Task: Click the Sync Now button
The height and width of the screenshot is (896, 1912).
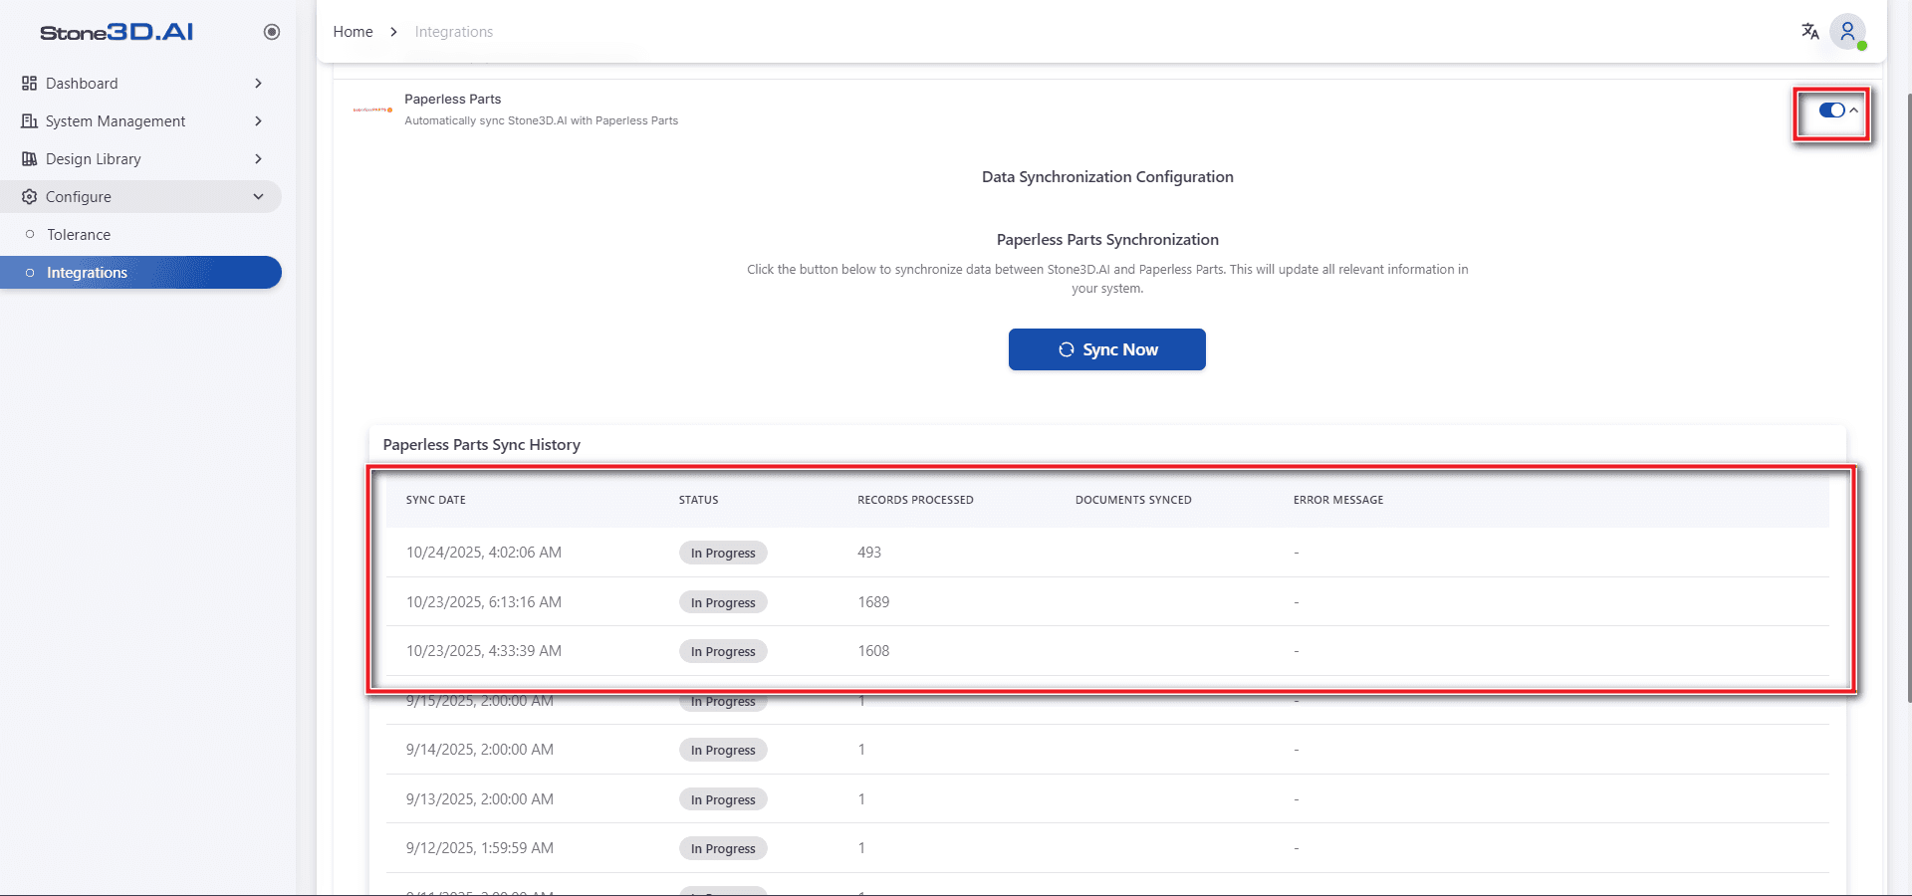Action: 1106,349
